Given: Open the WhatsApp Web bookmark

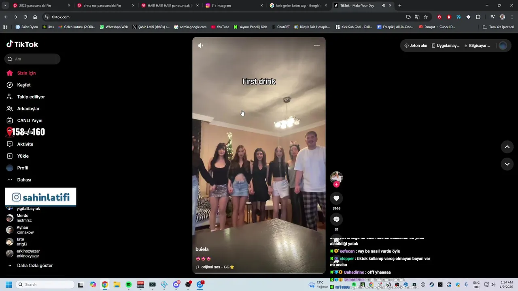Looking at the screenshot, I should point(114,27).
